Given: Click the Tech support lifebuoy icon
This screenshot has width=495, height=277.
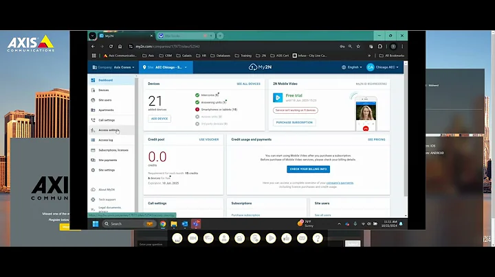Looking at the screenshot, I should pos(93,200).
